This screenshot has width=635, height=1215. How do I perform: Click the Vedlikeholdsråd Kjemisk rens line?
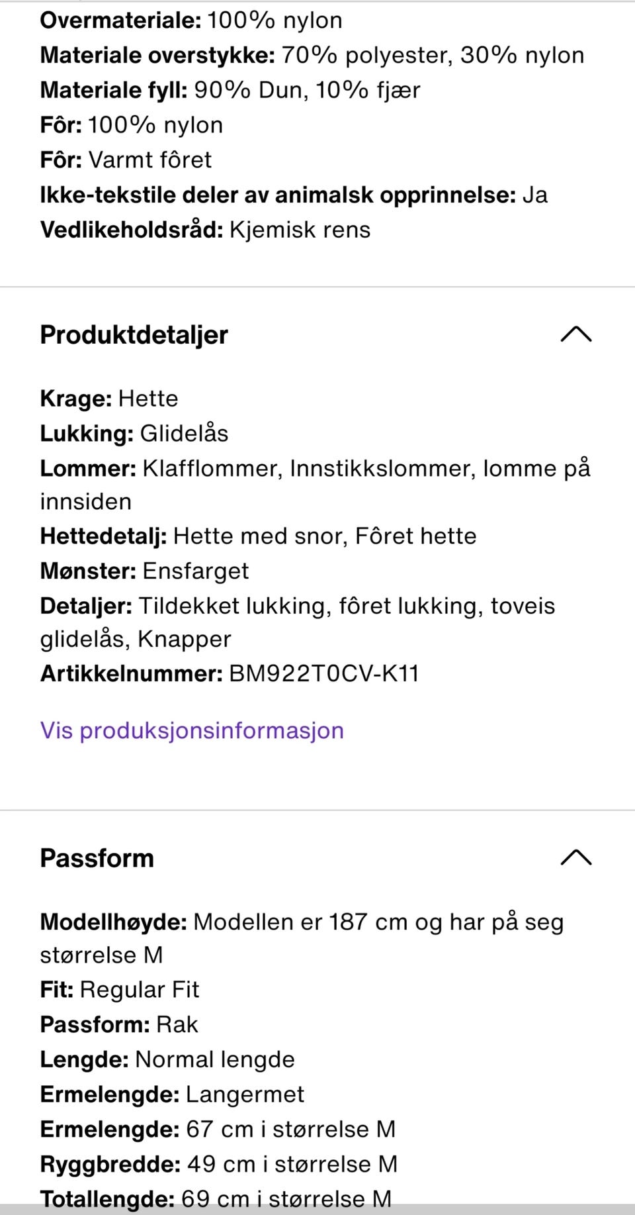point(205,230)
